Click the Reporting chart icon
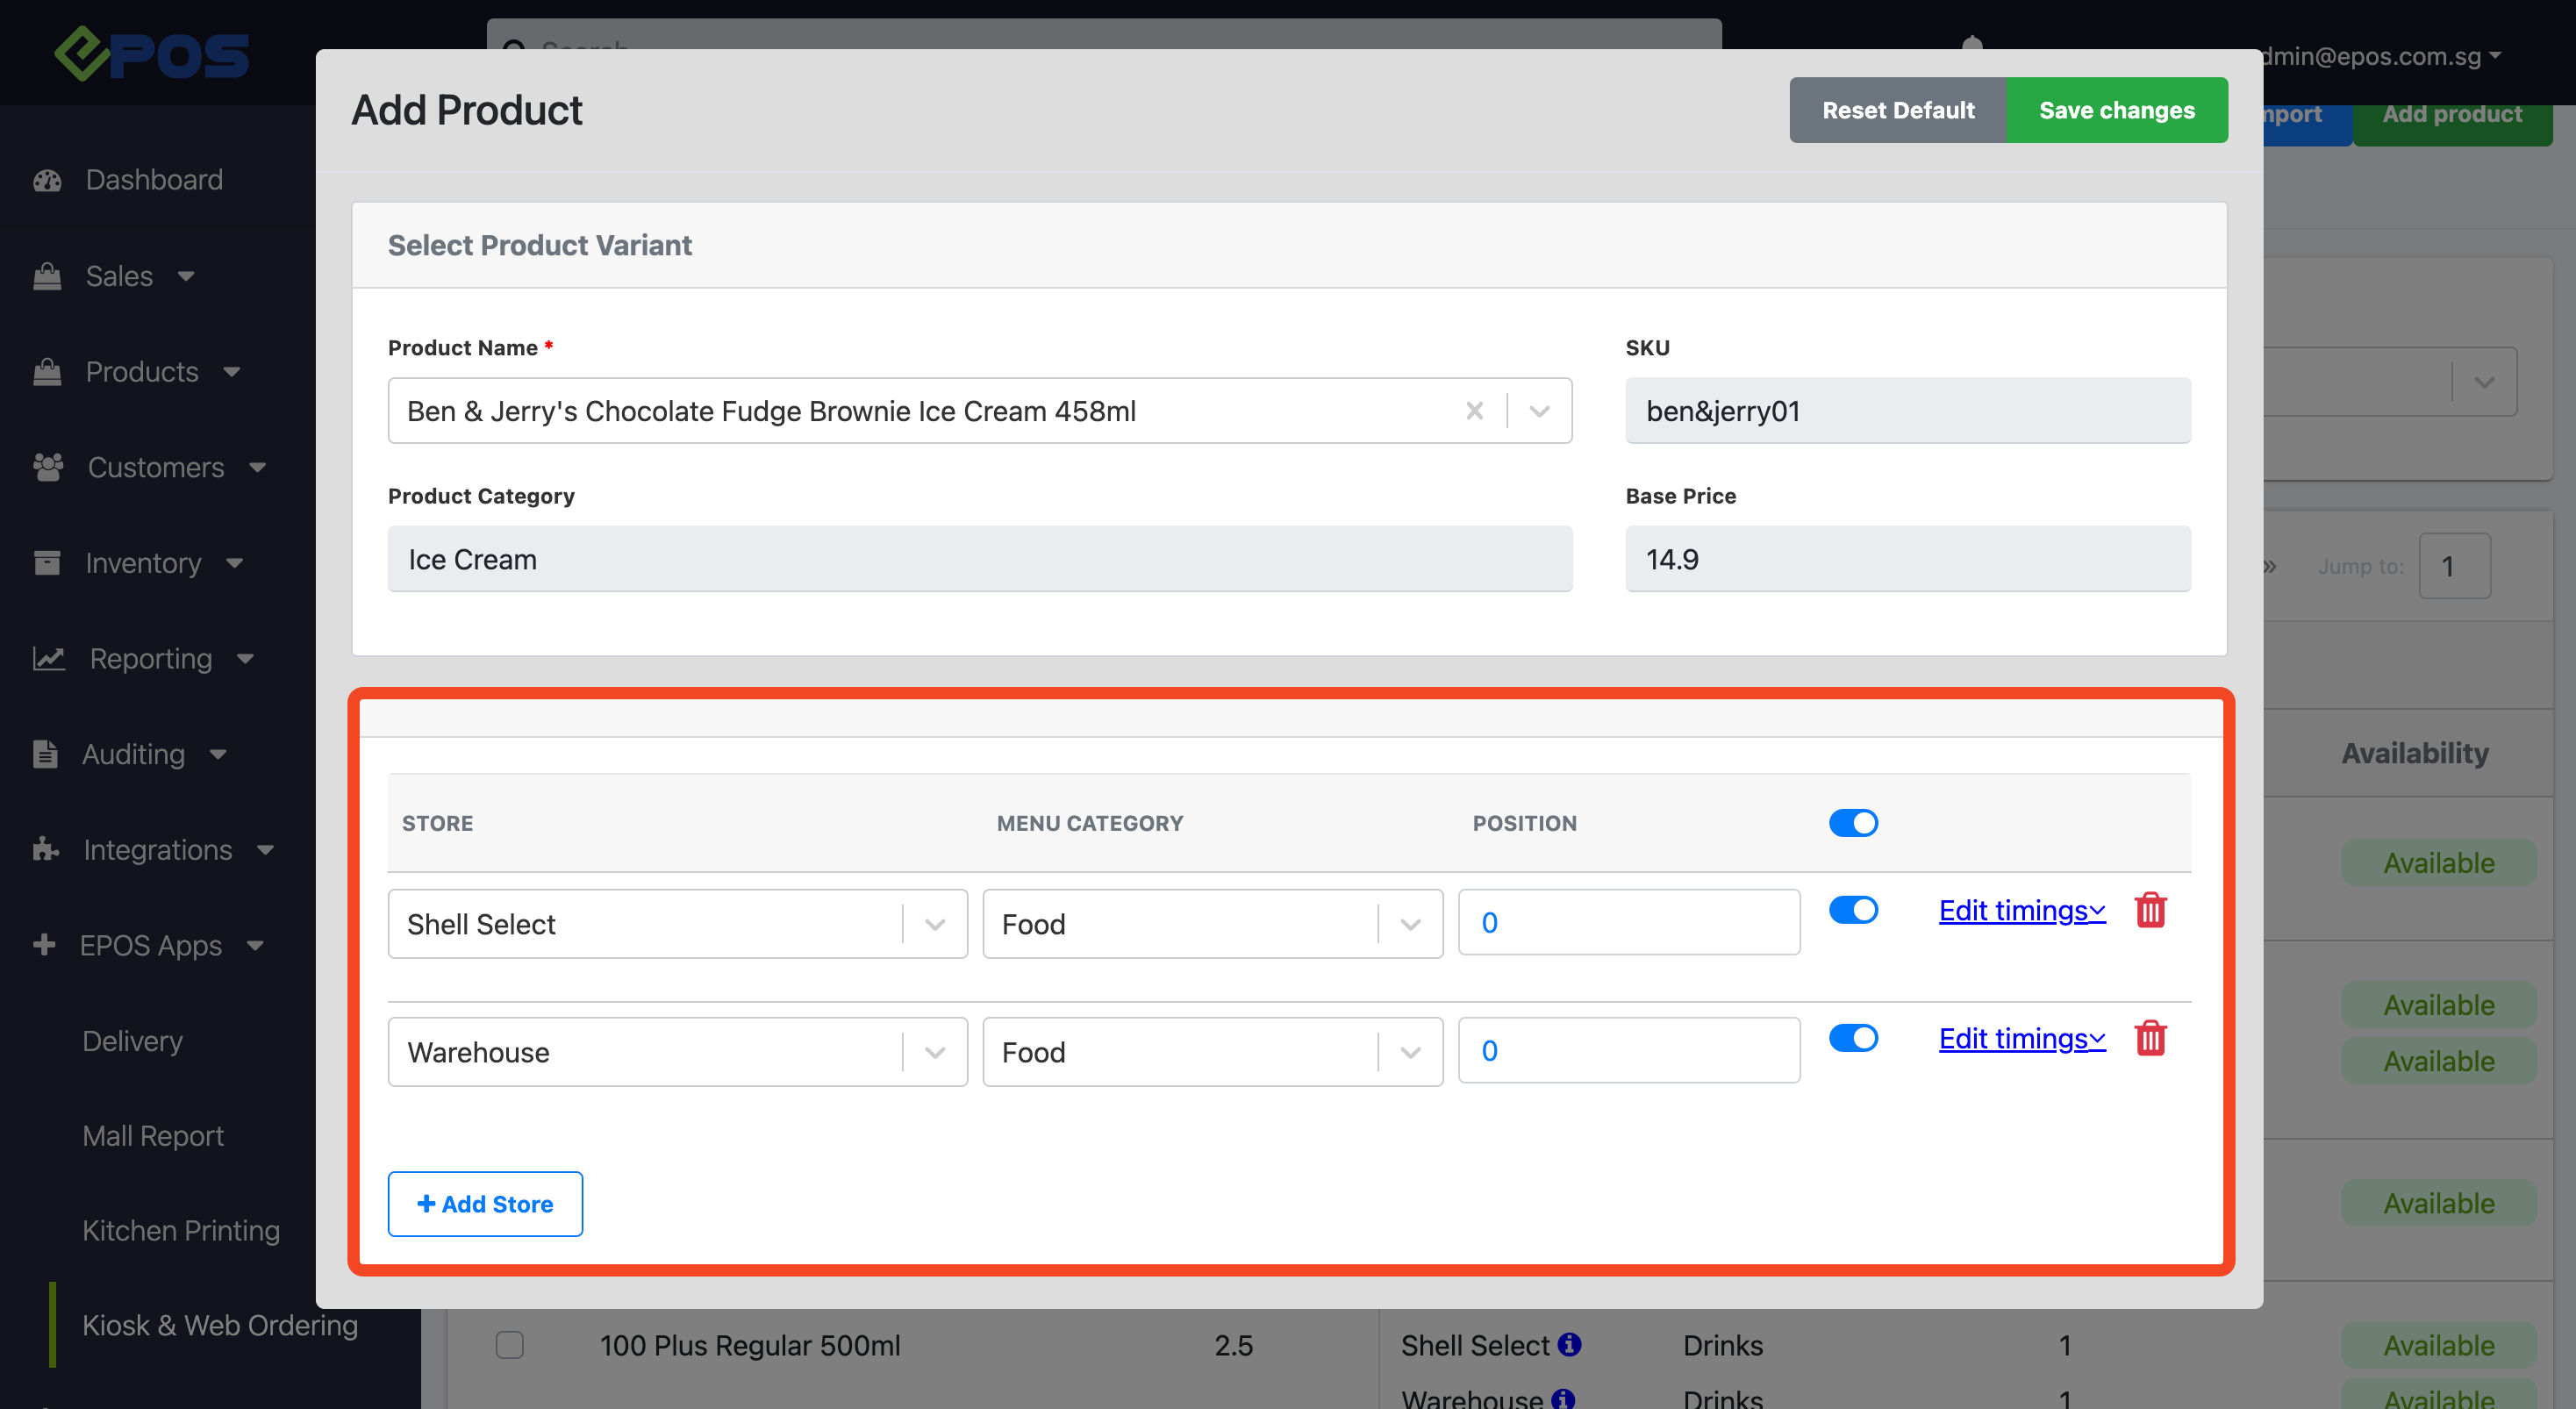 point(49,658)
